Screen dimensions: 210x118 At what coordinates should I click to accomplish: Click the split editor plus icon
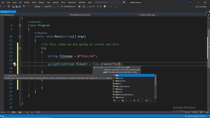(209, 15)
